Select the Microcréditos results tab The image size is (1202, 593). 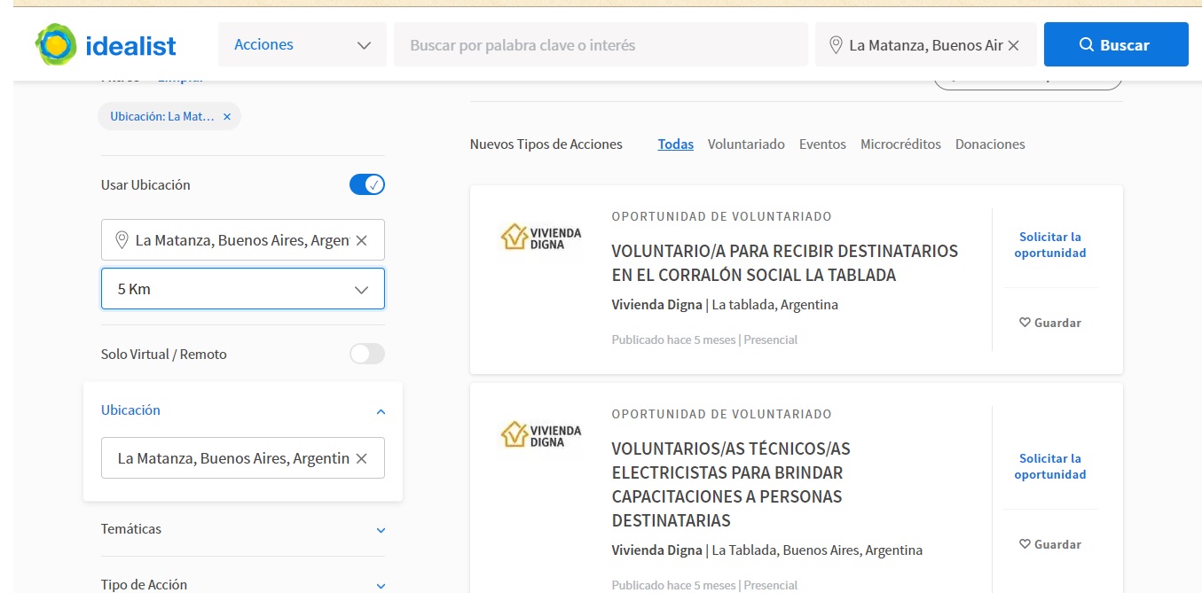pos(900,144)
